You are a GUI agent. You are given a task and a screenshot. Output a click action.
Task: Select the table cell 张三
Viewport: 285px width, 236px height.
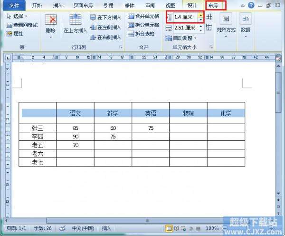[38, 128]
